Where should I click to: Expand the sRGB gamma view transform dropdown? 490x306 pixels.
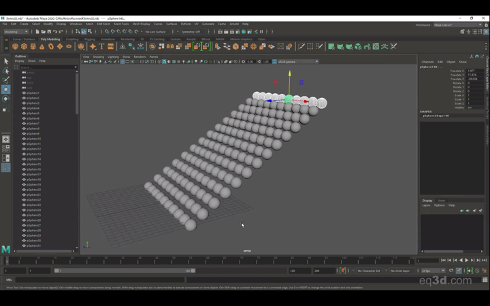[297, 61]
